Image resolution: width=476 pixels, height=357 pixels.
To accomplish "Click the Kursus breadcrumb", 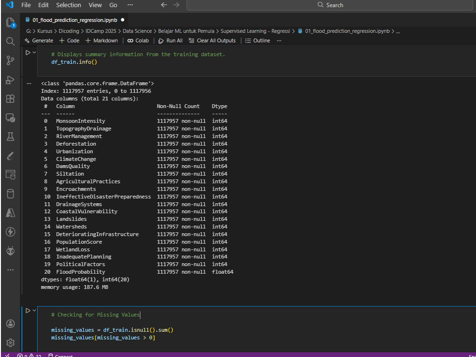I will (45, 31).
